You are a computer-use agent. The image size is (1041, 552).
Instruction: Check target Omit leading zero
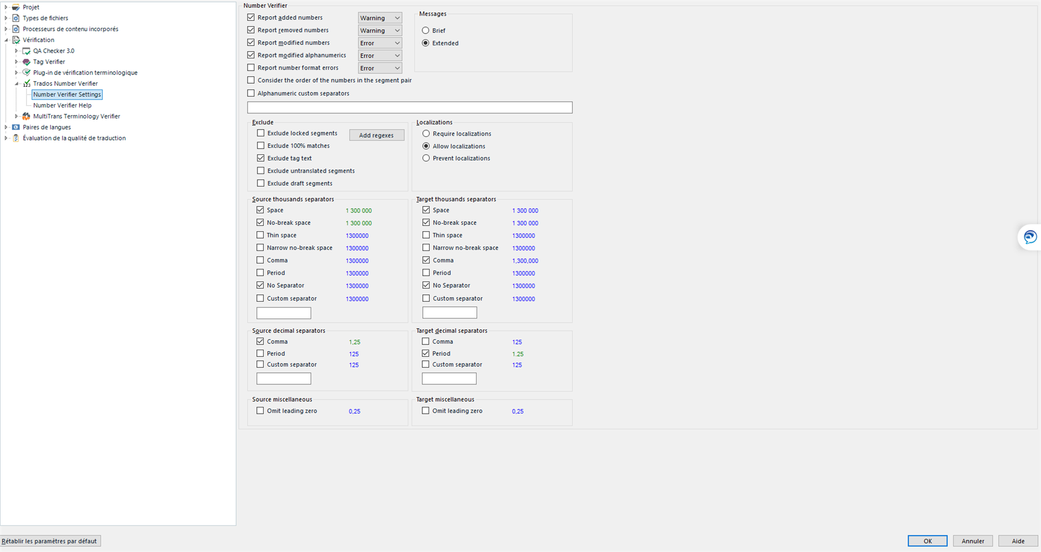tap(426, 410)
